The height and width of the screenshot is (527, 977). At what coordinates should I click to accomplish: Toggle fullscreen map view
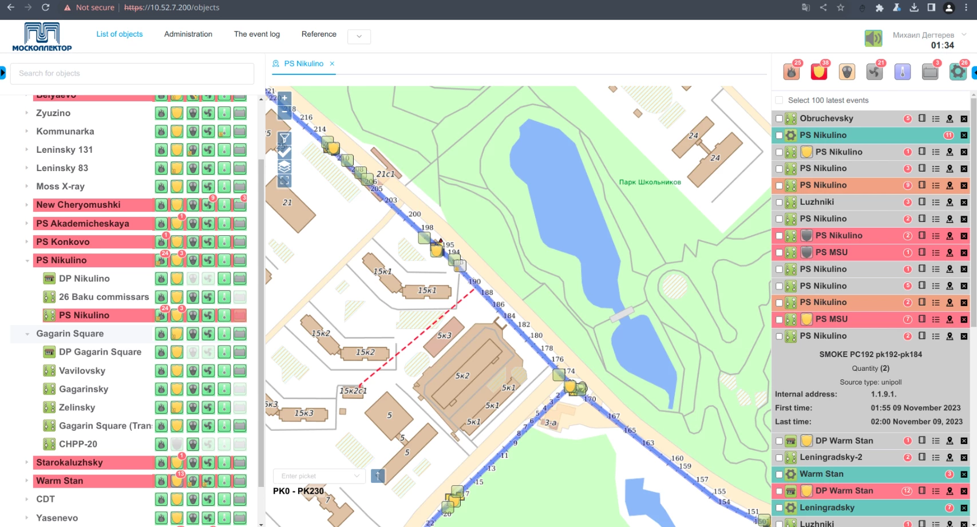tap(284, 181)
